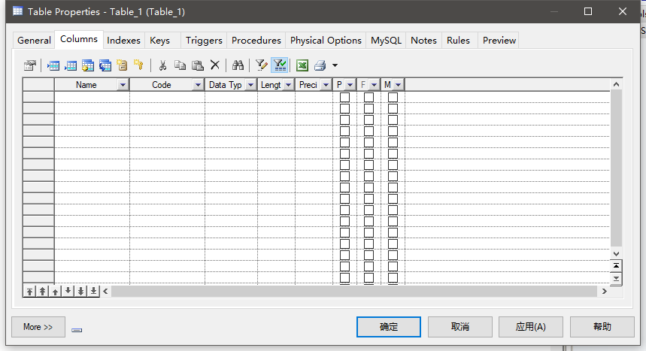Check the M checkbox in first row
Image resolution: width=646 pixels, height=351 pixels.
tap(393, 97)
